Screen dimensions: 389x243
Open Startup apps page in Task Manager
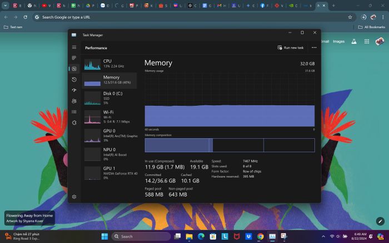tap(74, 90)
